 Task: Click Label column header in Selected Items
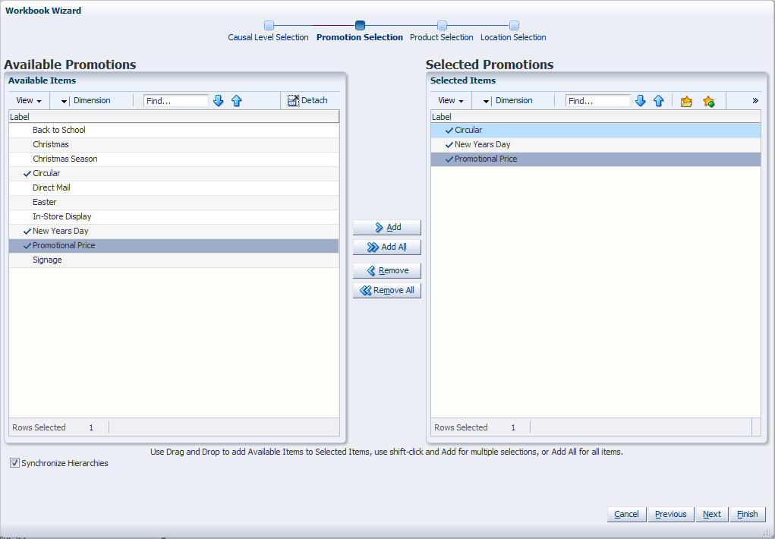596,117
